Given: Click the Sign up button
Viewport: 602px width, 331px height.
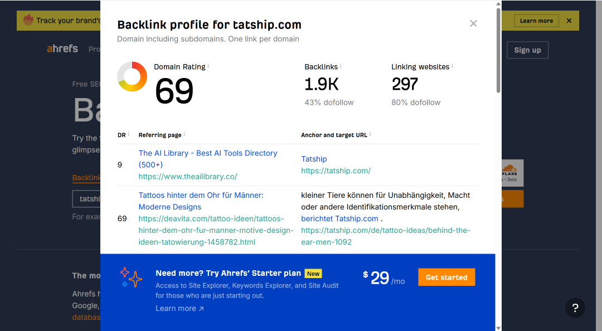Looking at the screenshot, I should coord(527,50).
